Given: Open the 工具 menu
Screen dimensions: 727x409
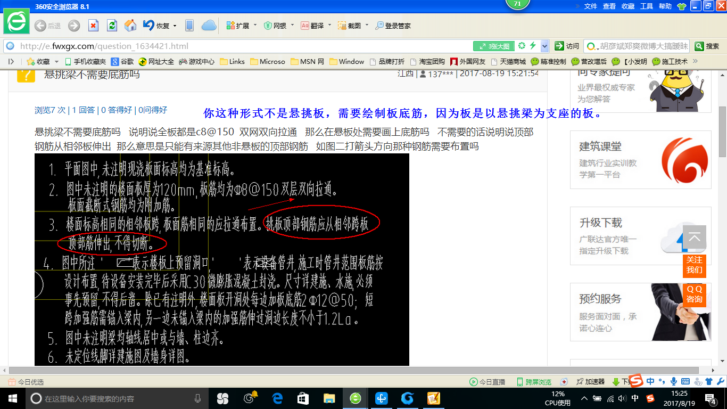Looking at the screenshot, I should pyautogui.click(x=647, y=6).
